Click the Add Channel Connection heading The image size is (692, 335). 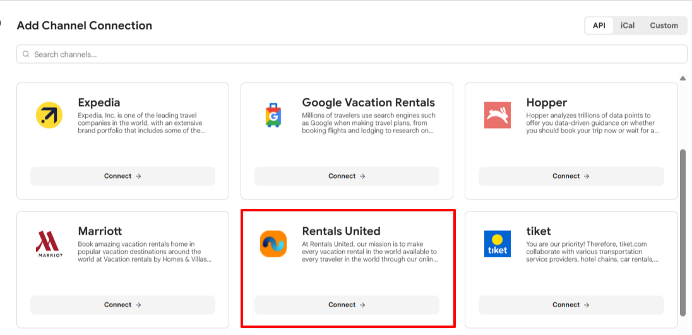(85, 26)
